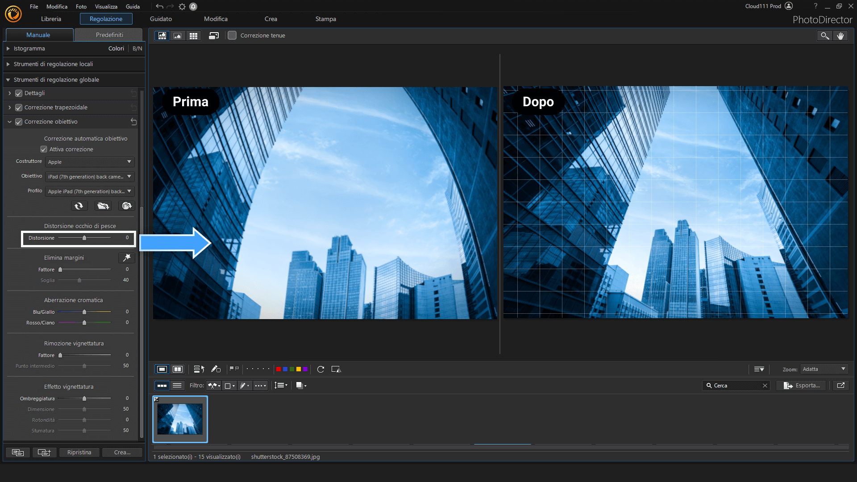Select the shutterstock_87508369 thumbnail
The width and height of the screenshot is (857, 482).
[x=180, y=419]
